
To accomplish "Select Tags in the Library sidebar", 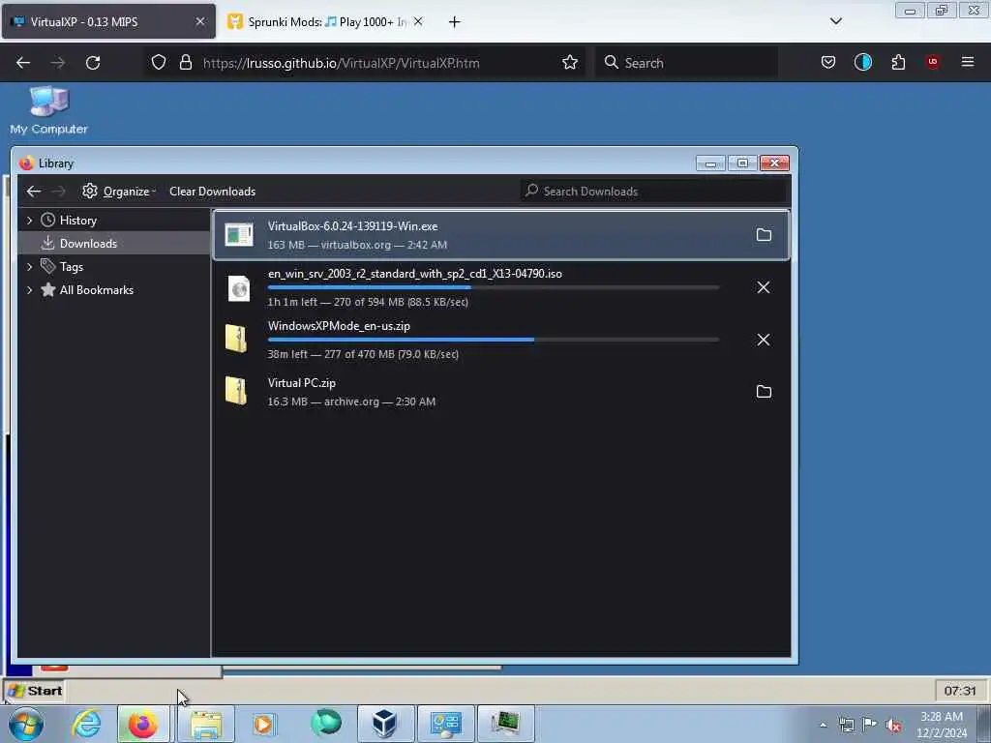I will coord(114,267).
